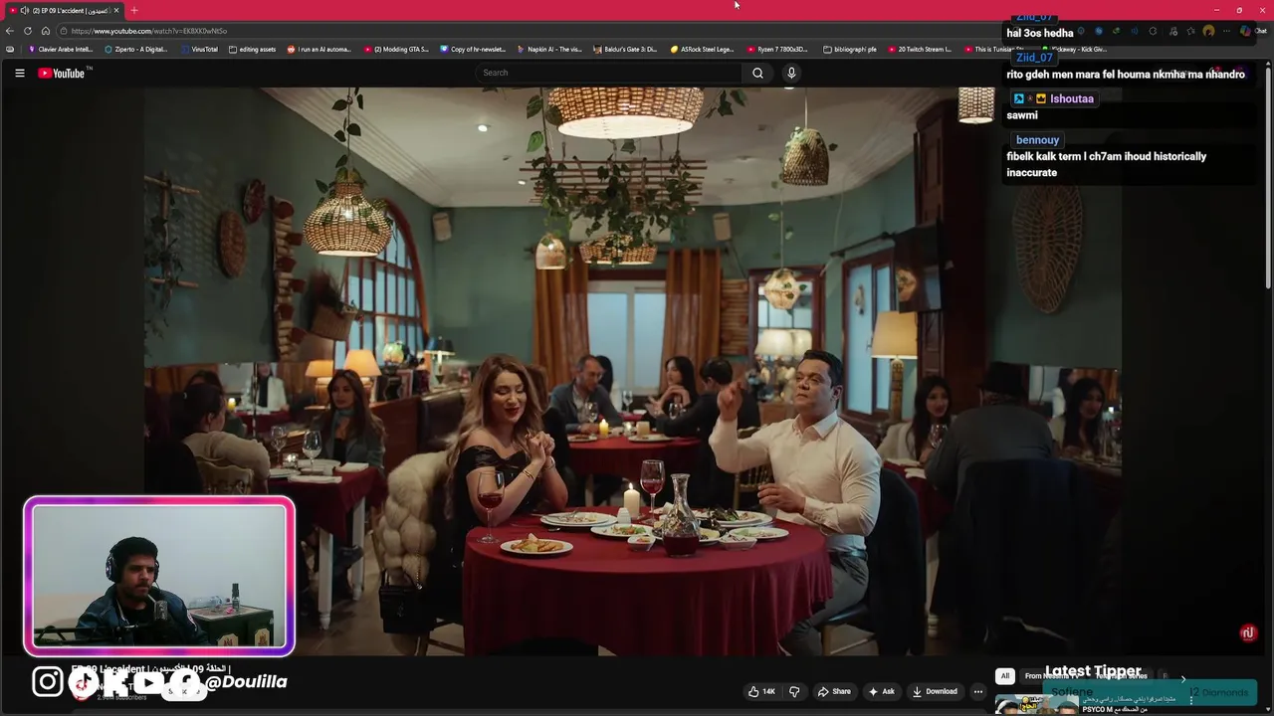Open the more actions three-dot menu
The height and width of the screenshot is (716, 1274).
click(978, 691)
